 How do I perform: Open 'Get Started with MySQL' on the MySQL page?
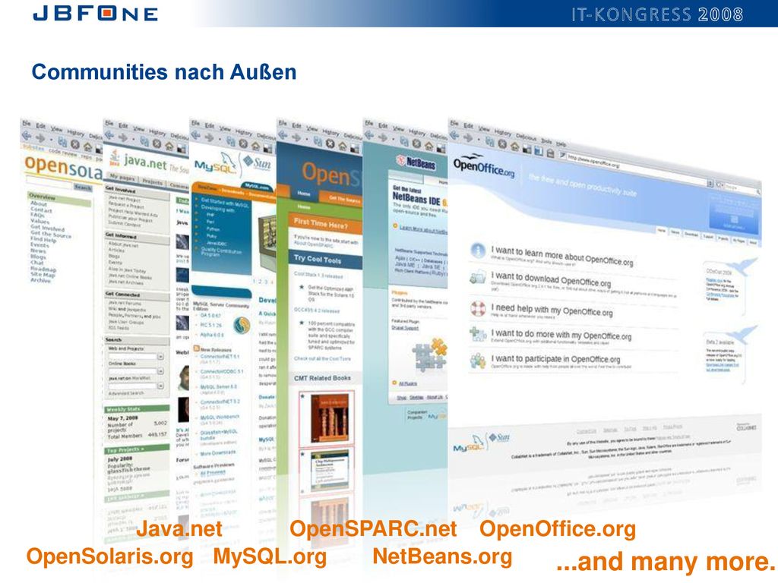225,202
